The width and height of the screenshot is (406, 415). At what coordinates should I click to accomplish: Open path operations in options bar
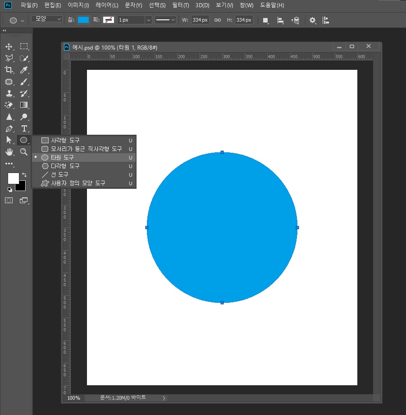click(x=266, y=20)
